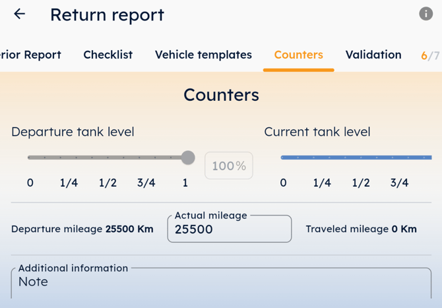Open the partially hidden Interior Report tab
The width and height of the screenshot is (442, 308).
tap(30, 55)
